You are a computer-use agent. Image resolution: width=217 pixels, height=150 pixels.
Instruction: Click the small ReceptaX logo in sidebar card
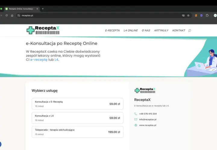tap(145, 90)
